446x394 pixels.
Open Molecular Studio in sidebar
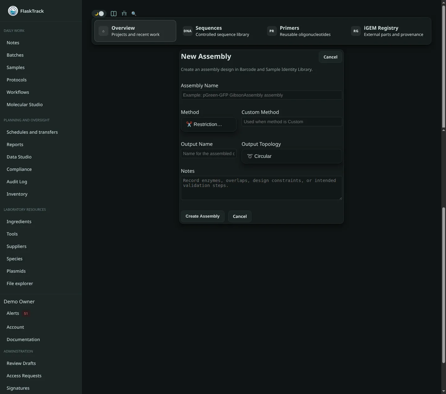point(25,105)
